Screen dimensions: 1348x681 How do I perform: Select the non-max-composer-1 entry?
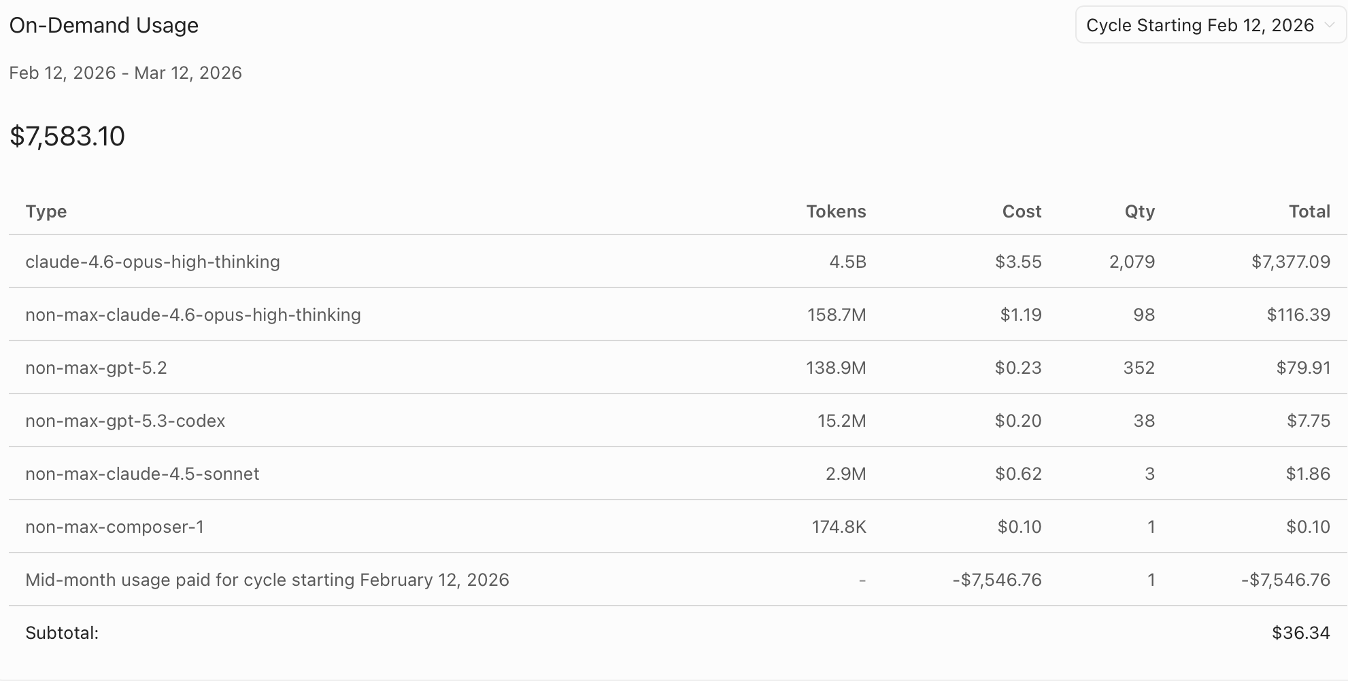tap(677, 527)
